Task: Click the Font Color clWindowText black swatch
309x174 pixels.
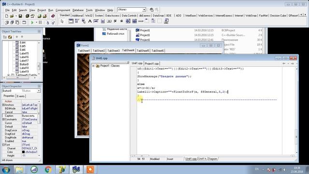Action: pos(23,152)
